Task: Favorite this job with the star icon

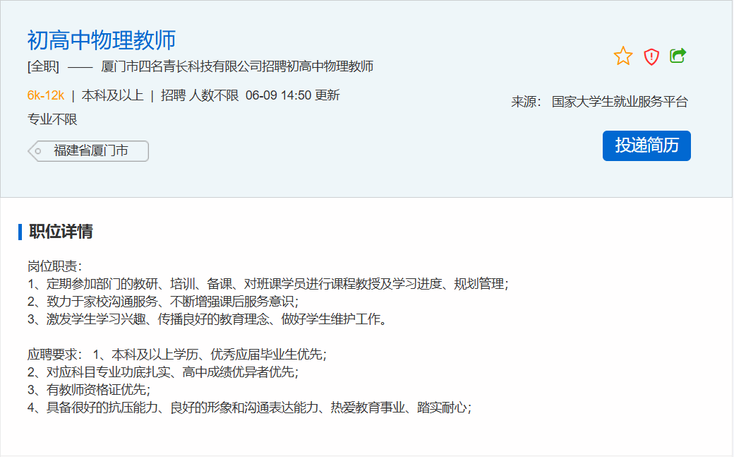Action: [x=623, y=57]
